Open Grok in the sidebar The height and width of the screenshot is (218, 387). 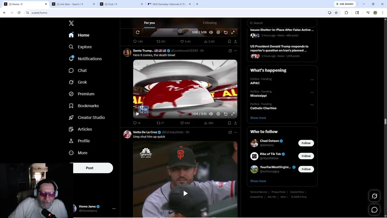78,82
